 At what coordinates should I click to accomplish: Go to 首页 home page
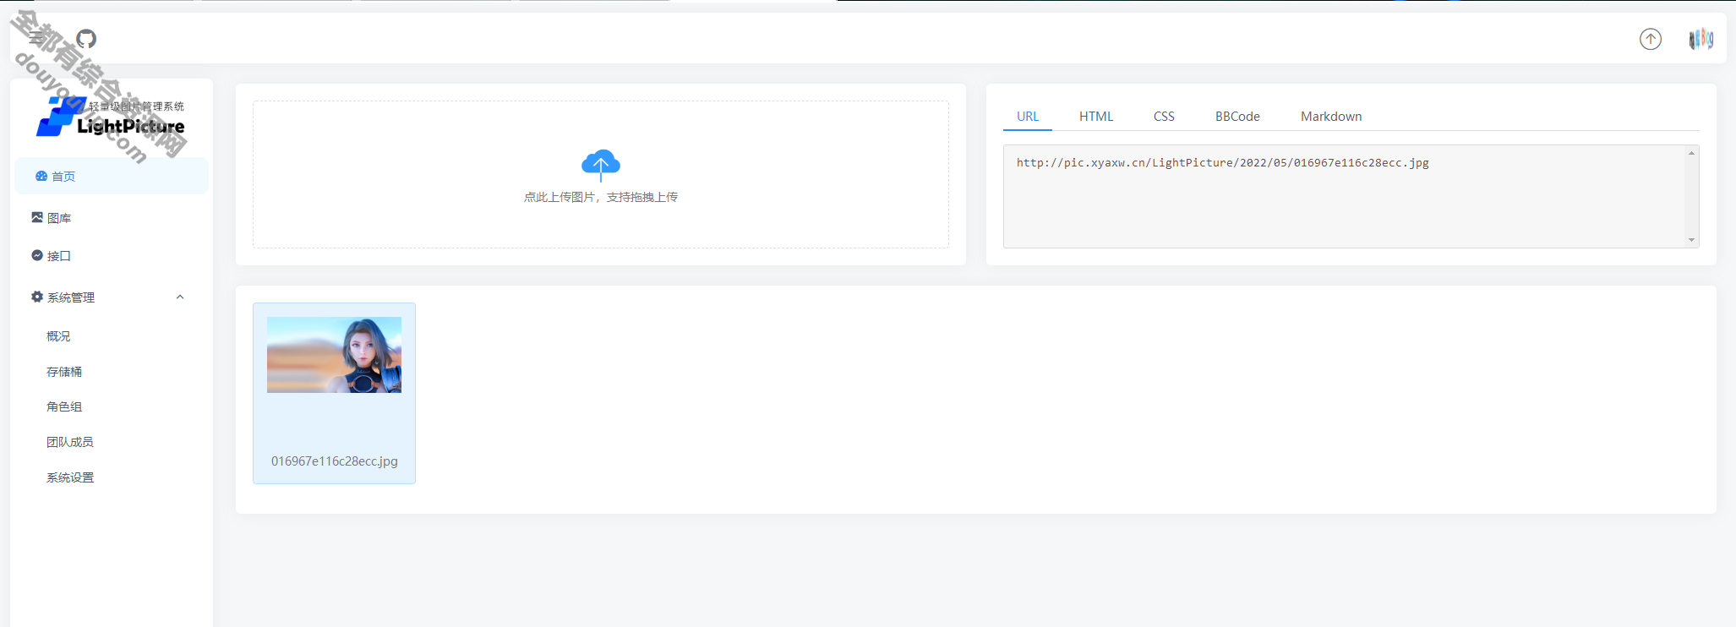112,176
